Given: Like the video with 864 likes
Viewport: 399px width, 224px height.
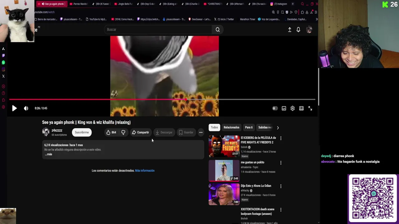Looking at the screenshot, I should tap(111, 133).
